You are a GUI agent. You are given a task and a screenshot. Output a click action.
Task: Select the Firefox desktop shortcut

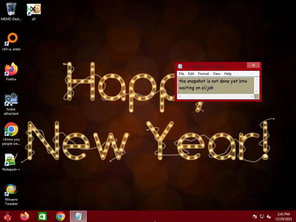click(x=11, y=72)
